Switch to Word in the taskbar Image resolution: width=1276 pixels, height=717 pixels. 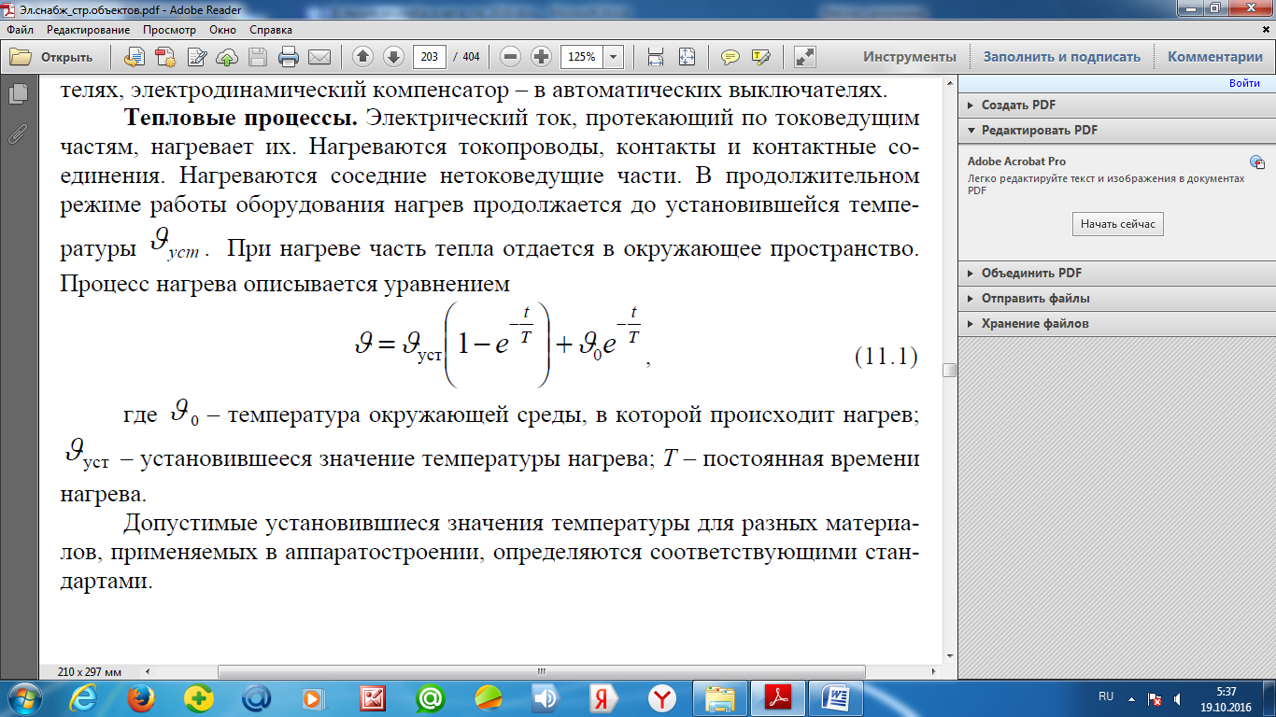[x=837, y=698]
